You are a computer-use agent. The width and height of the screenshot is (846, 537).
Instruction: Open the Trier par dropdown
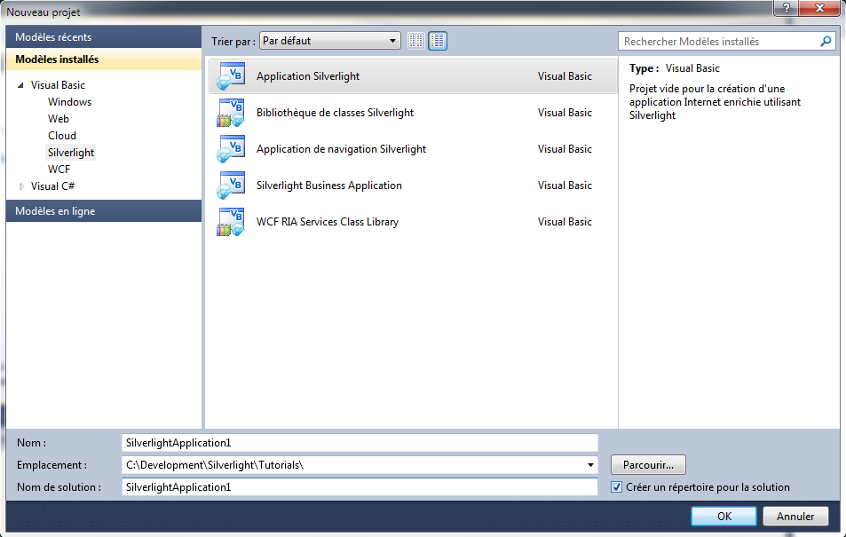coord(330,41)
